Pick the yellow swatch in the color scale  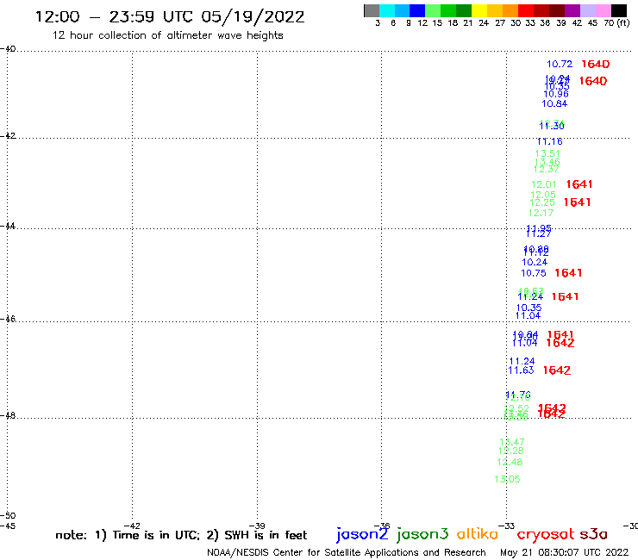coord(479,10)
